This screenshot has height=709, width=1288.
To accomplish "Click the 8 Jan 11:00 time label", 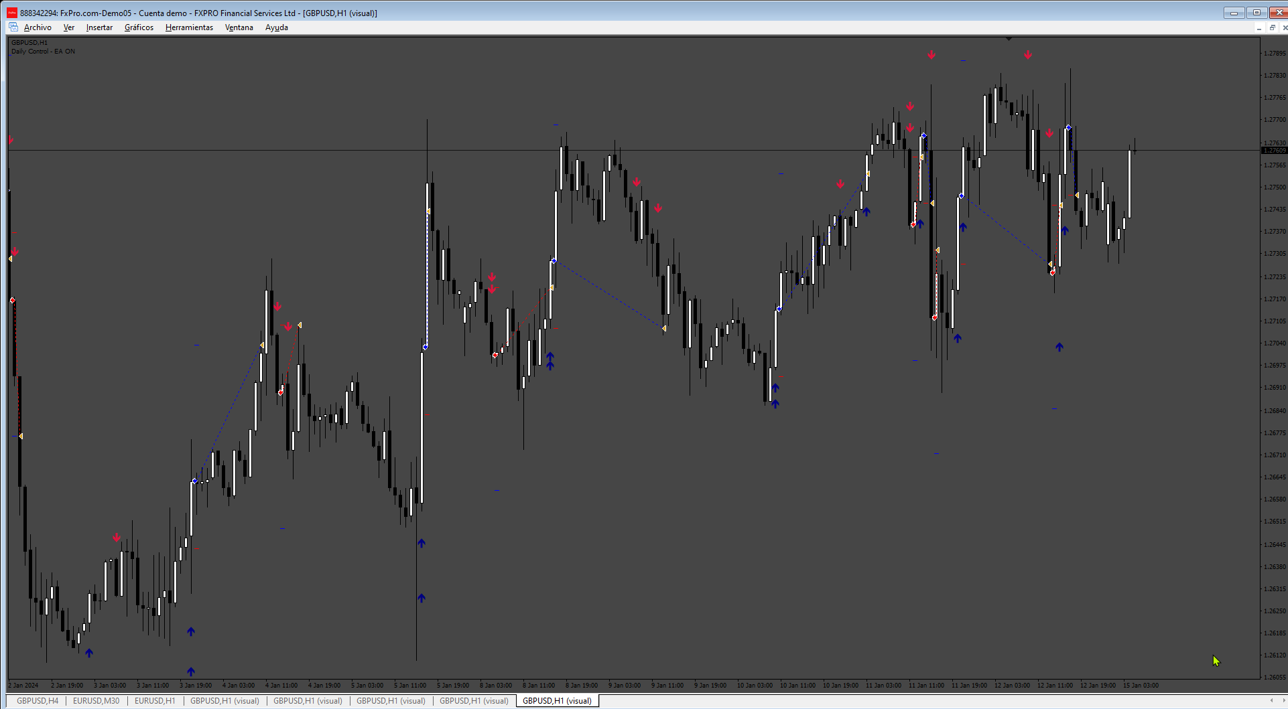I will [x=539, y=686].
